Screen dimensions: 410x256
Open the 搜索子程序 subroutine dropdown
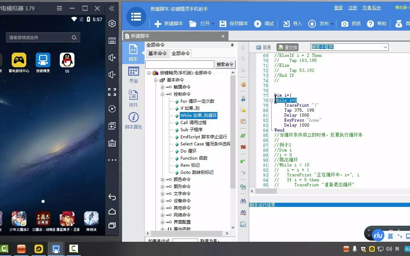click(384, 47)
